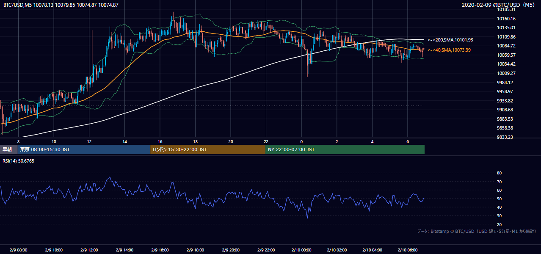Viewport: 541px width, 254px height.
Task: Click the hour 22 tick under price chart
Action: pyautogui.click(x=266, y=141)
